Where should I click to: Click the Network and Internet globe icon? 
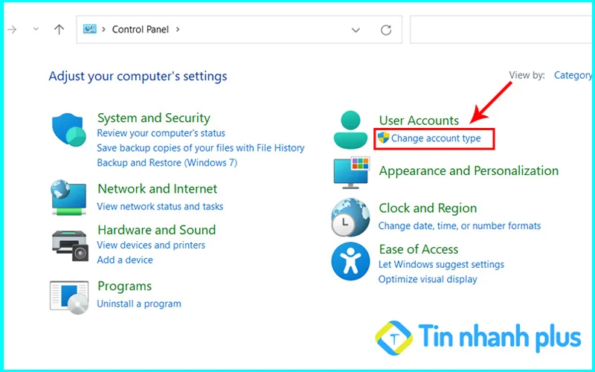tap(69, 197)
